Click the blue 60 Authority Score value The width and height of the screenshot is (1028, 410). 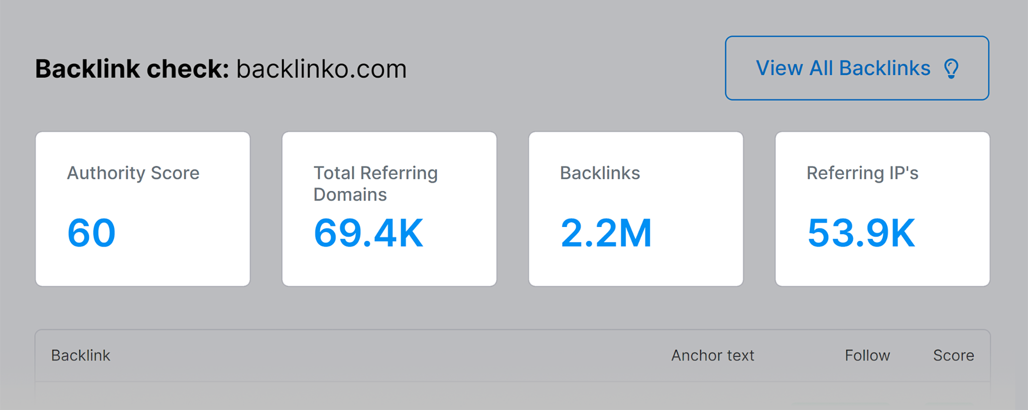click(x=91, y=232)
